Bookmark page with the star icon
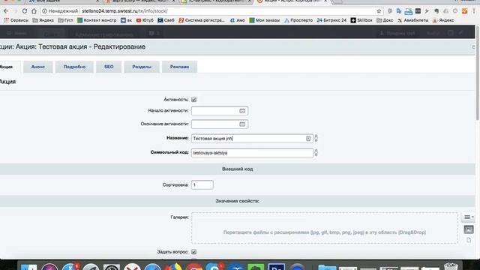The width and height of the screenshot is (480, 270). point(379,11)
